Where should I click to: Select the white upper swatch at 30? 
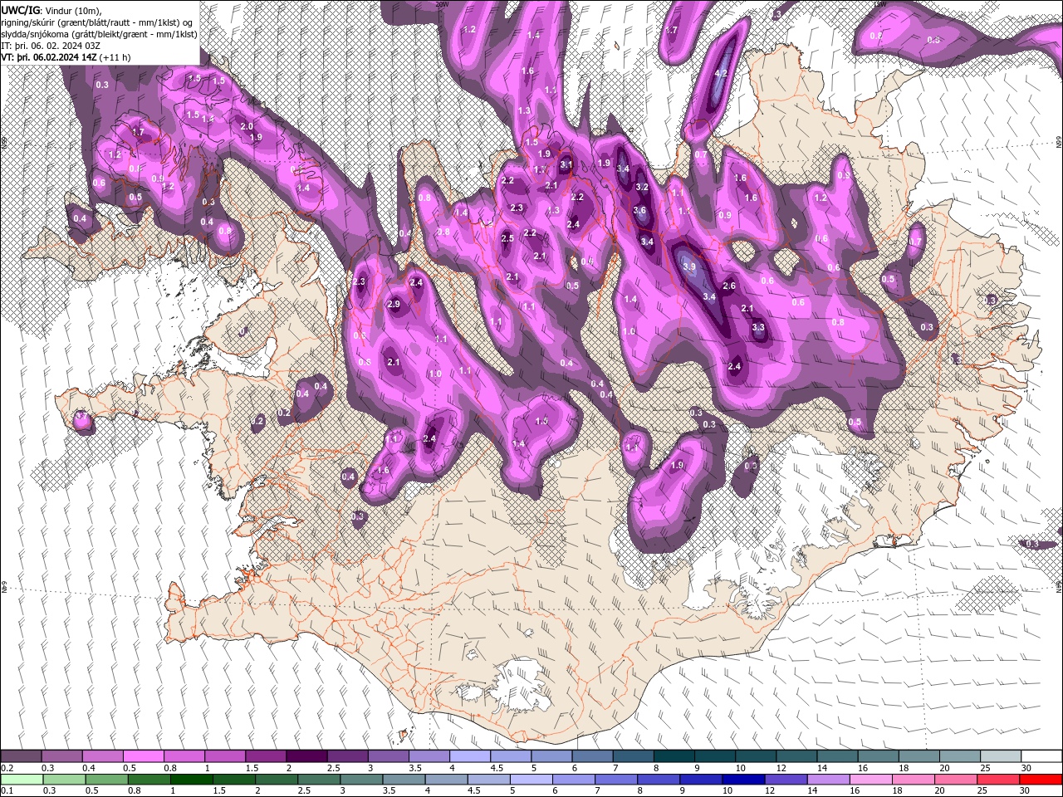click(1041, 756)
